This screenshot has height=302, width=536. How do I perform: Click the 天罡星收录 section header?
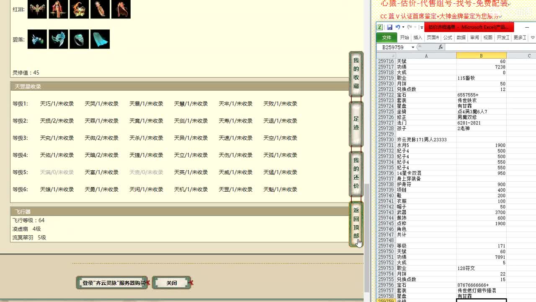click(180, 86)
